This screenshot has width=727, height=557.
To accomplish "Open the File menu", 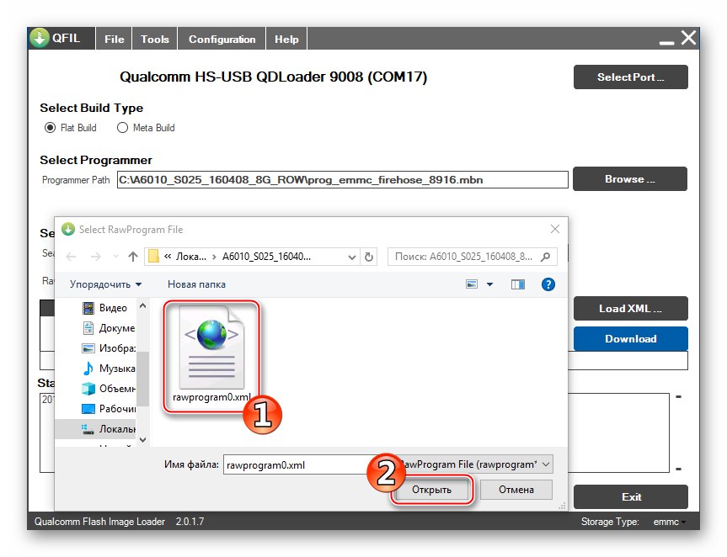I will pyautogui.click(x=114, y=40).
